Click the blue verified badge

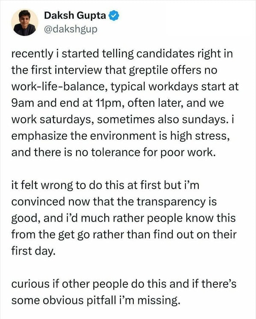click(114, 16)
